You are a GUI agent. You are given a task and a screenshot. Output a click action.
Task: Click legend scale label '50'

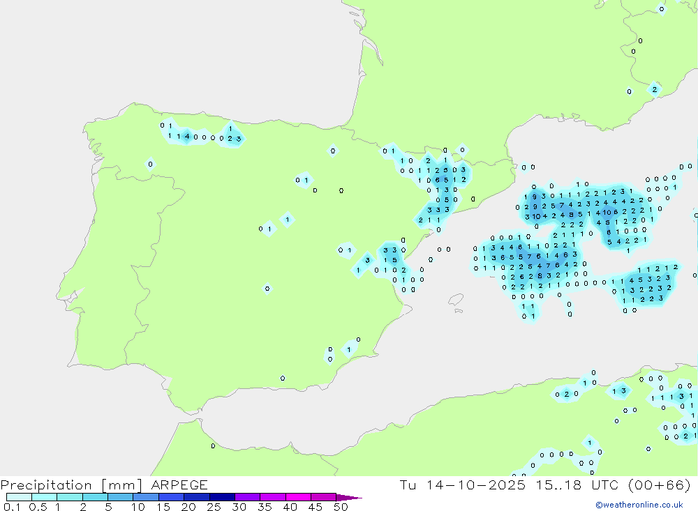pos(341,507)
